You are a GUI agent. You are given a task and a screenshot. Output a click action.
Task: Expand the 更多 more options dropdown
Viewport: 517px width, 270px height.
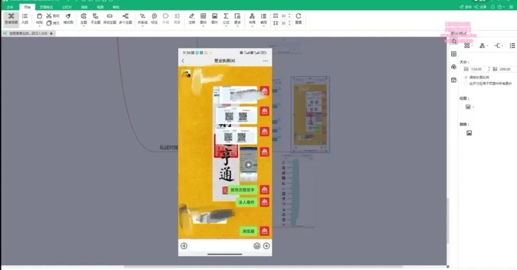pos(237,18)
